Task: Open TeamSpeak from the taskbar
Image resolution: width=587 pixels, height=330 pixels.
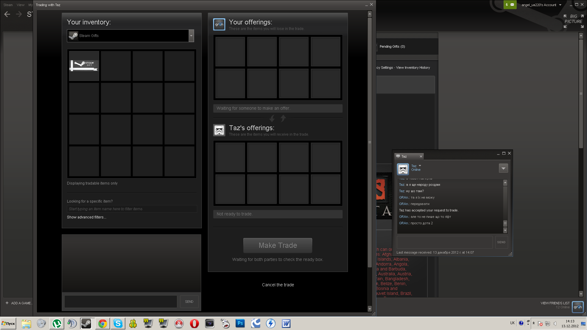Action: tap(72, 323)
